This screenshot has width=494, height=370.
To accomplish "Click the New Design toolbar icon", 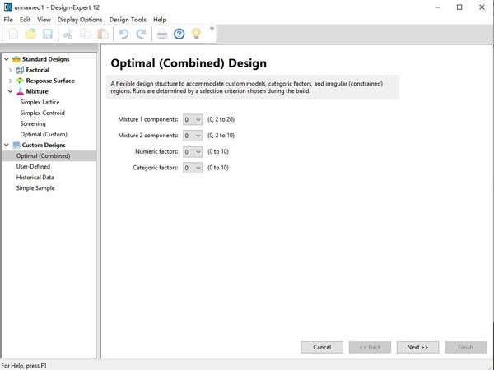I will pyautogui.click(x=13, y=34).
